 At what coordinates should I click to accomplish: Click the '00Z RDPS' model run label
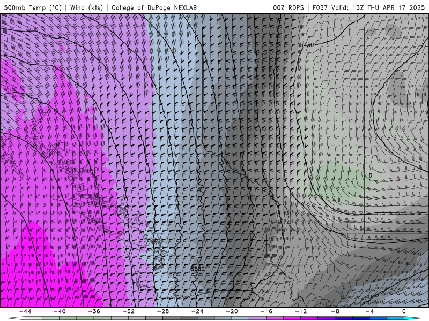(289, 7)
